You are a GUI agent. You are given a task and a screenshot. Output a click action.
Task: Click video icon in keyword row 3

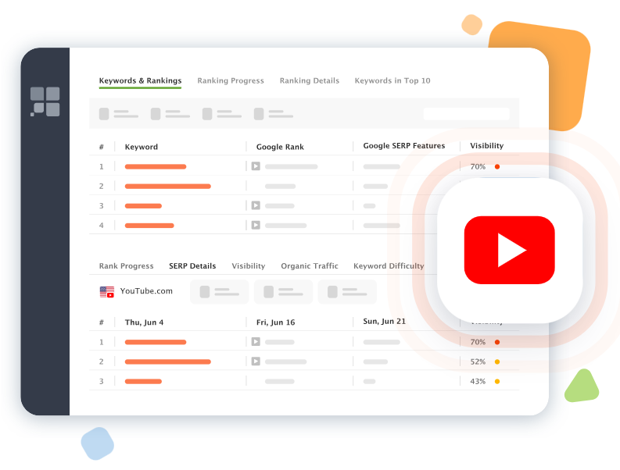(x=256, y=205)
